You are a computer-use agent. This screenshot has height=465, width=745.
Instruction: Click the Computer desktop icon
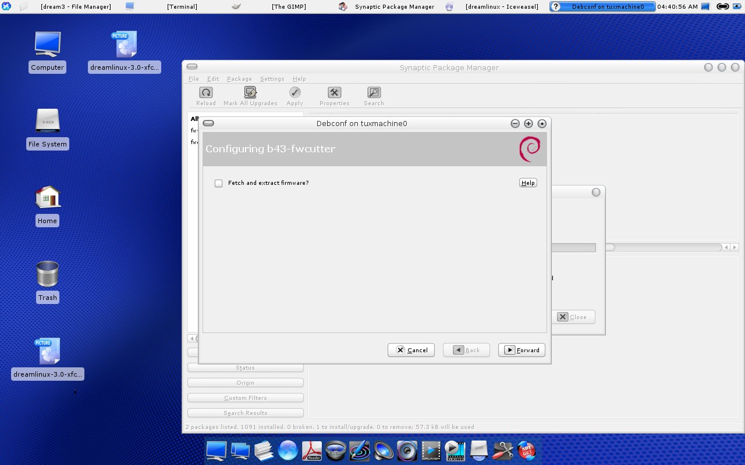click(47, 52)
